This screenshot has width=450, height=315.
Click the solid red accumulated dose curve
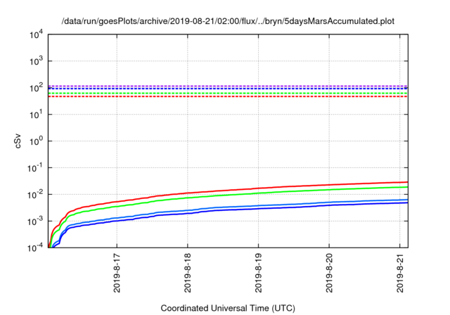pos(258,188)
